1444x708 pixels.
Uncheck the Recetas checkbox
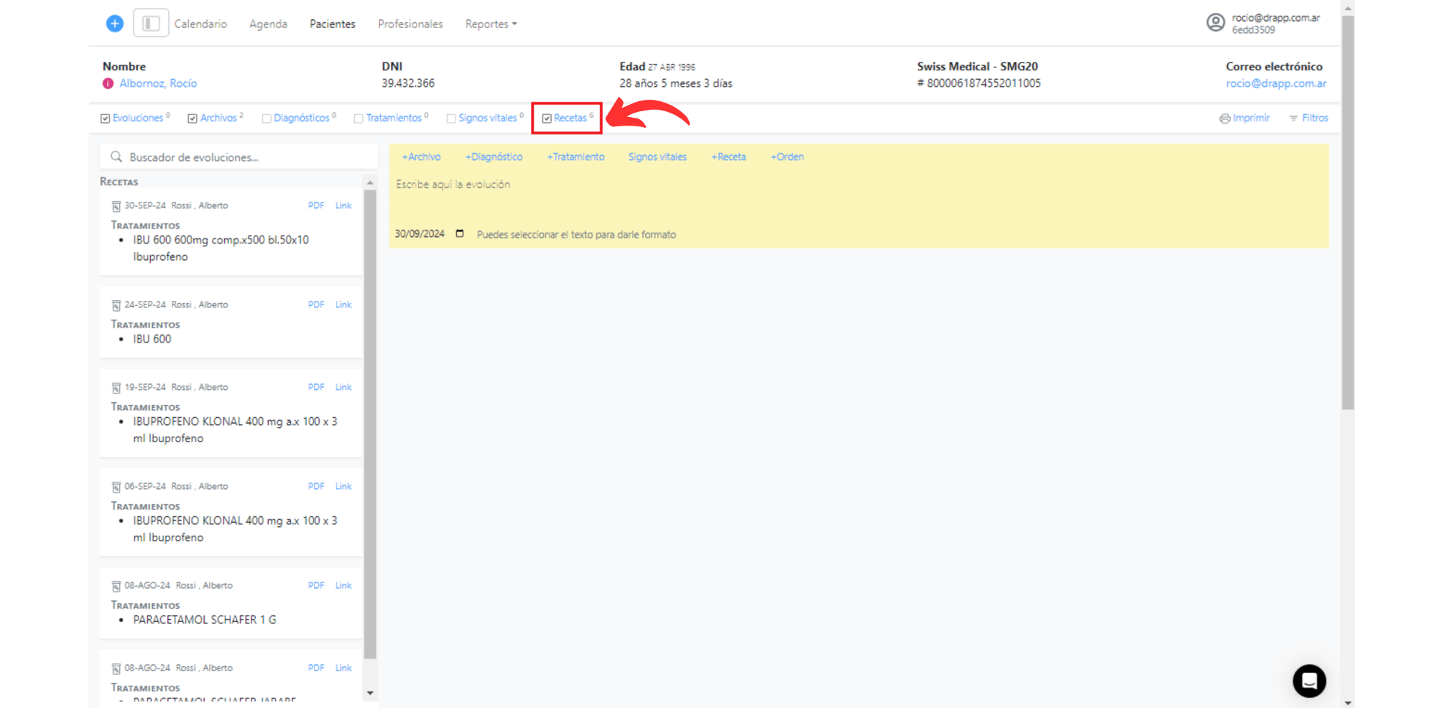coord(547,118)
